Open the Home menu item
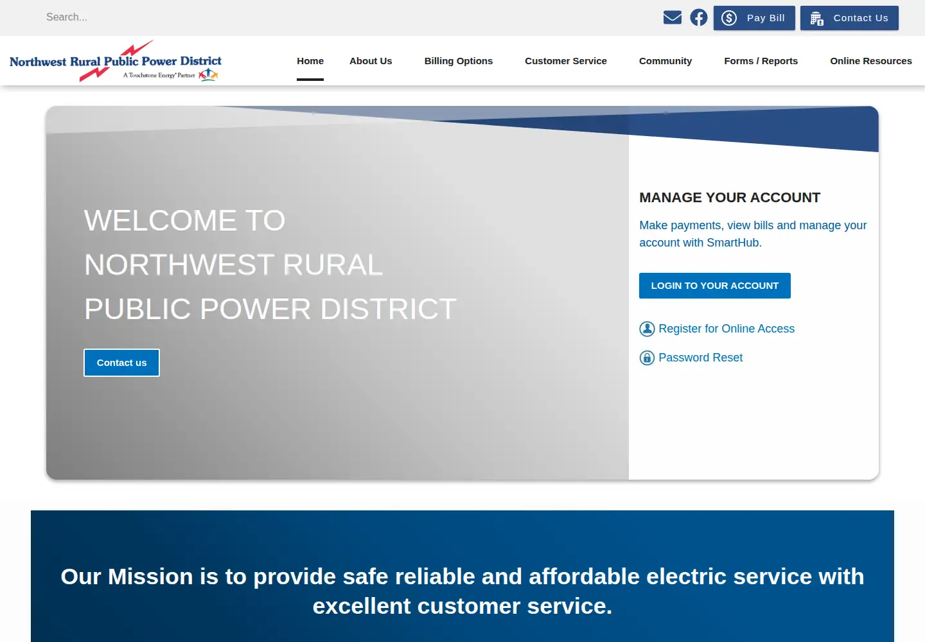The height and width of the screenshot is (642, 925). 310,61
